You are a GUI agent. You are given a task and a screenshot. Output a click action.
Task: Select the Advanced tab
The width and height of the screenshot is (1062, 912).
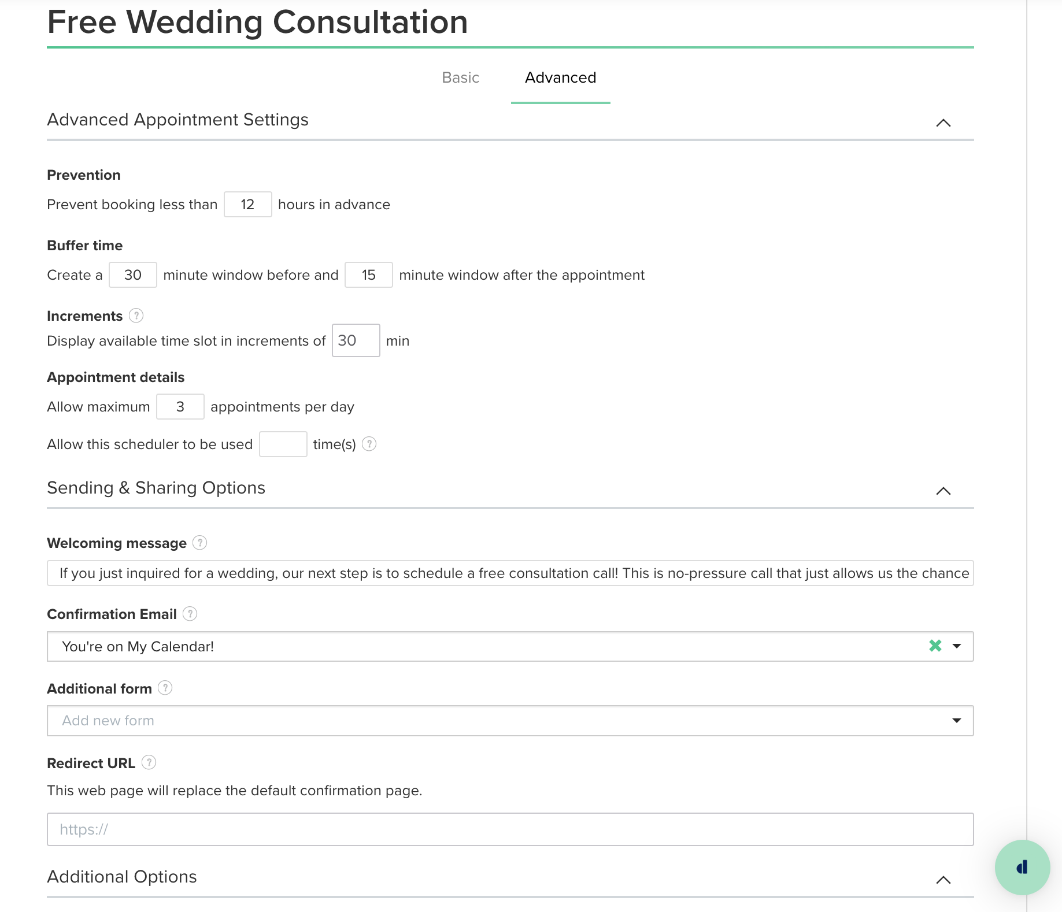pos(560,77)
